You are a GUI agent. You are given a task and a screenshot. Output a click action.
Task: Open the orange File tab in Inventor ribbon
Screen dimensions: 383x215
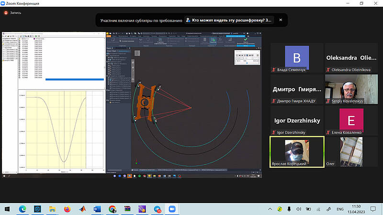tap(109, 36)
